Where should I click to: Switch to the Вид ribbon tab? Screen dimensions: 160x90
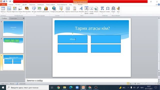tap(70, 4)
